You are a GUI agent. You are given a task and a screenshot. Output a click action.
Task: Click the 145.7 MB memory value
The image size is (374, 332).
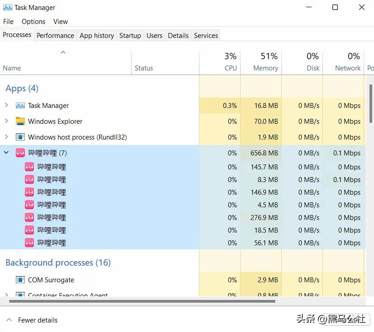(264, 167)
